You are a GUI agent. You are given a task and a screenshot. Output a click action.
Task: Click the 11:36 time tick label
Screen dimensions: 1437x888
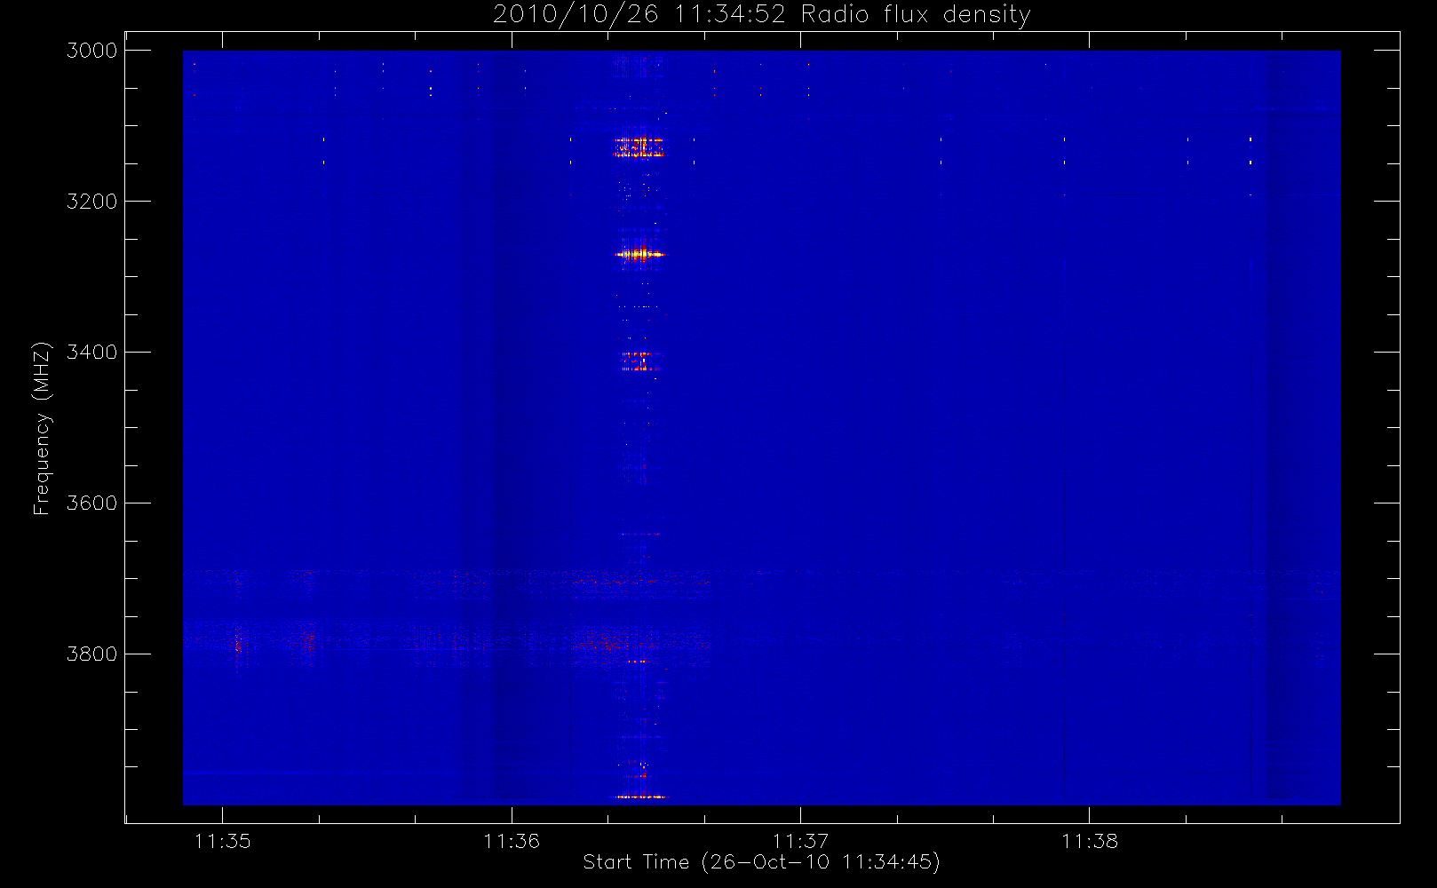point(512,841)
